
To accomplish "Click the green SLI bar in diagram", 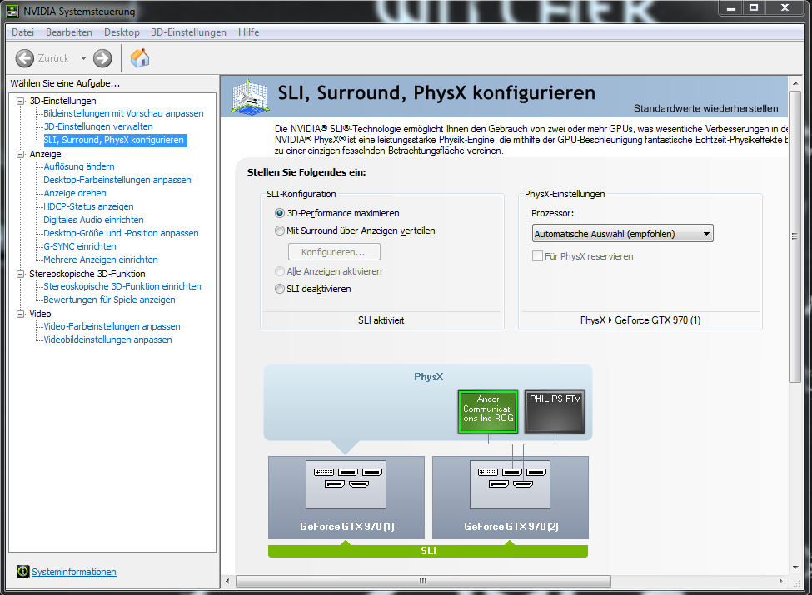I will coord(428,551).
